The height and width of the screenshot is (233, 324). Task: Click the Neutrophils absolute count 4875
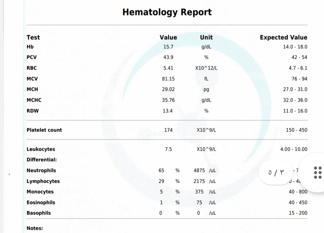tap(199, 170)
